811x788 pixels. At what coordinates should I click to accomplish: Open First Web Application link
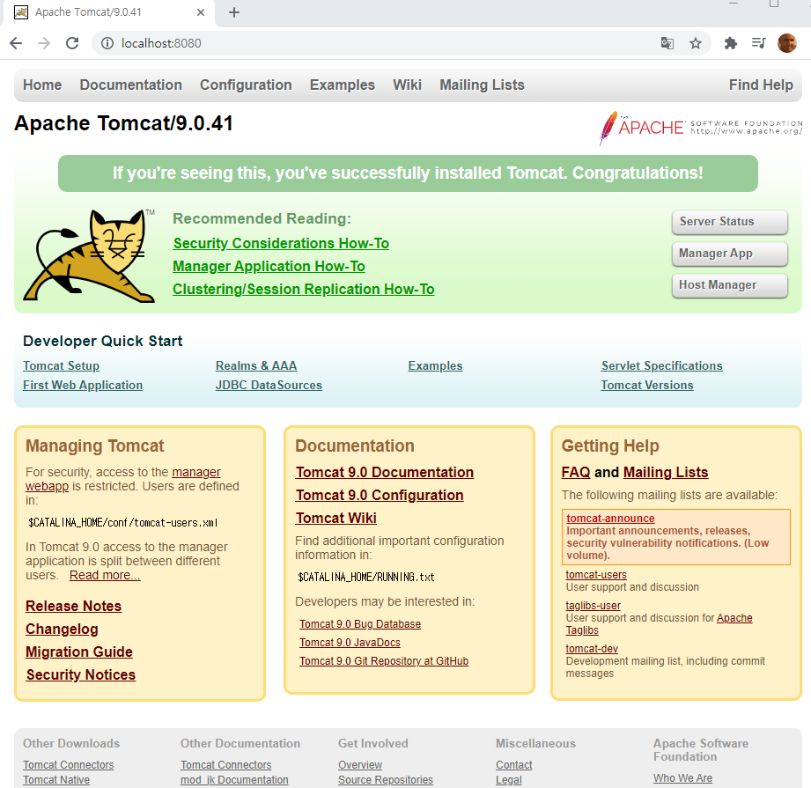click(83, 386)
